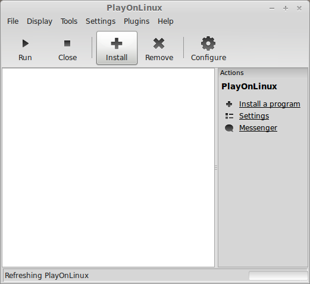Open the Plugins menu

tap(136, 21)
